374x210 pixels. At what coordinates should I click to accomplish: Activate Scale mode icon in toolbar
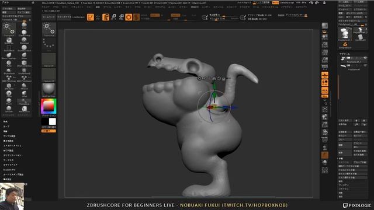(x=113, y=17)
